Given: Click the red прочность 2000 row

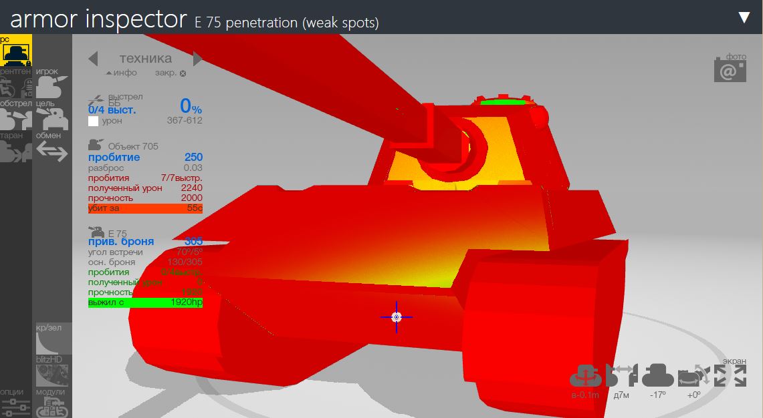Looking at the screenshot, I should [145, 198].
